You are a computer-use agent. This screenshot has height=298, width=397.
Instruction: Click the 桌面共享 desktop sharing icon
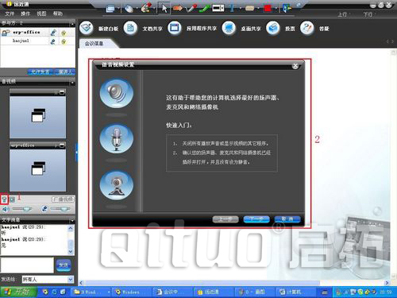coord(229,28)
